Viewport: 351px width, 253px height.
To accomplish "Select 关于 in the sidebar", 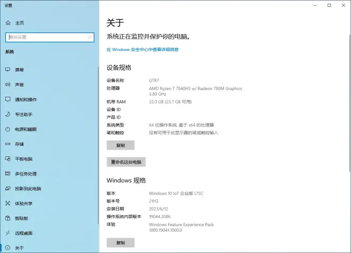I will point(19,248).
